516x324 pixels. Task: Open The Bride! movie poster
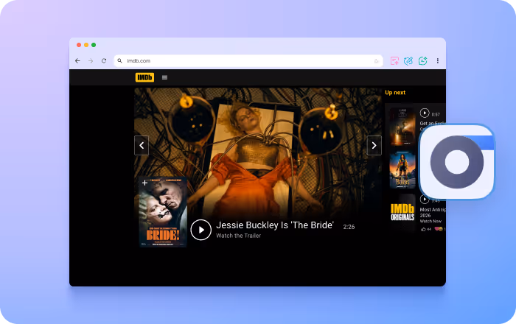pyautogui.click(x=163, y=214)
